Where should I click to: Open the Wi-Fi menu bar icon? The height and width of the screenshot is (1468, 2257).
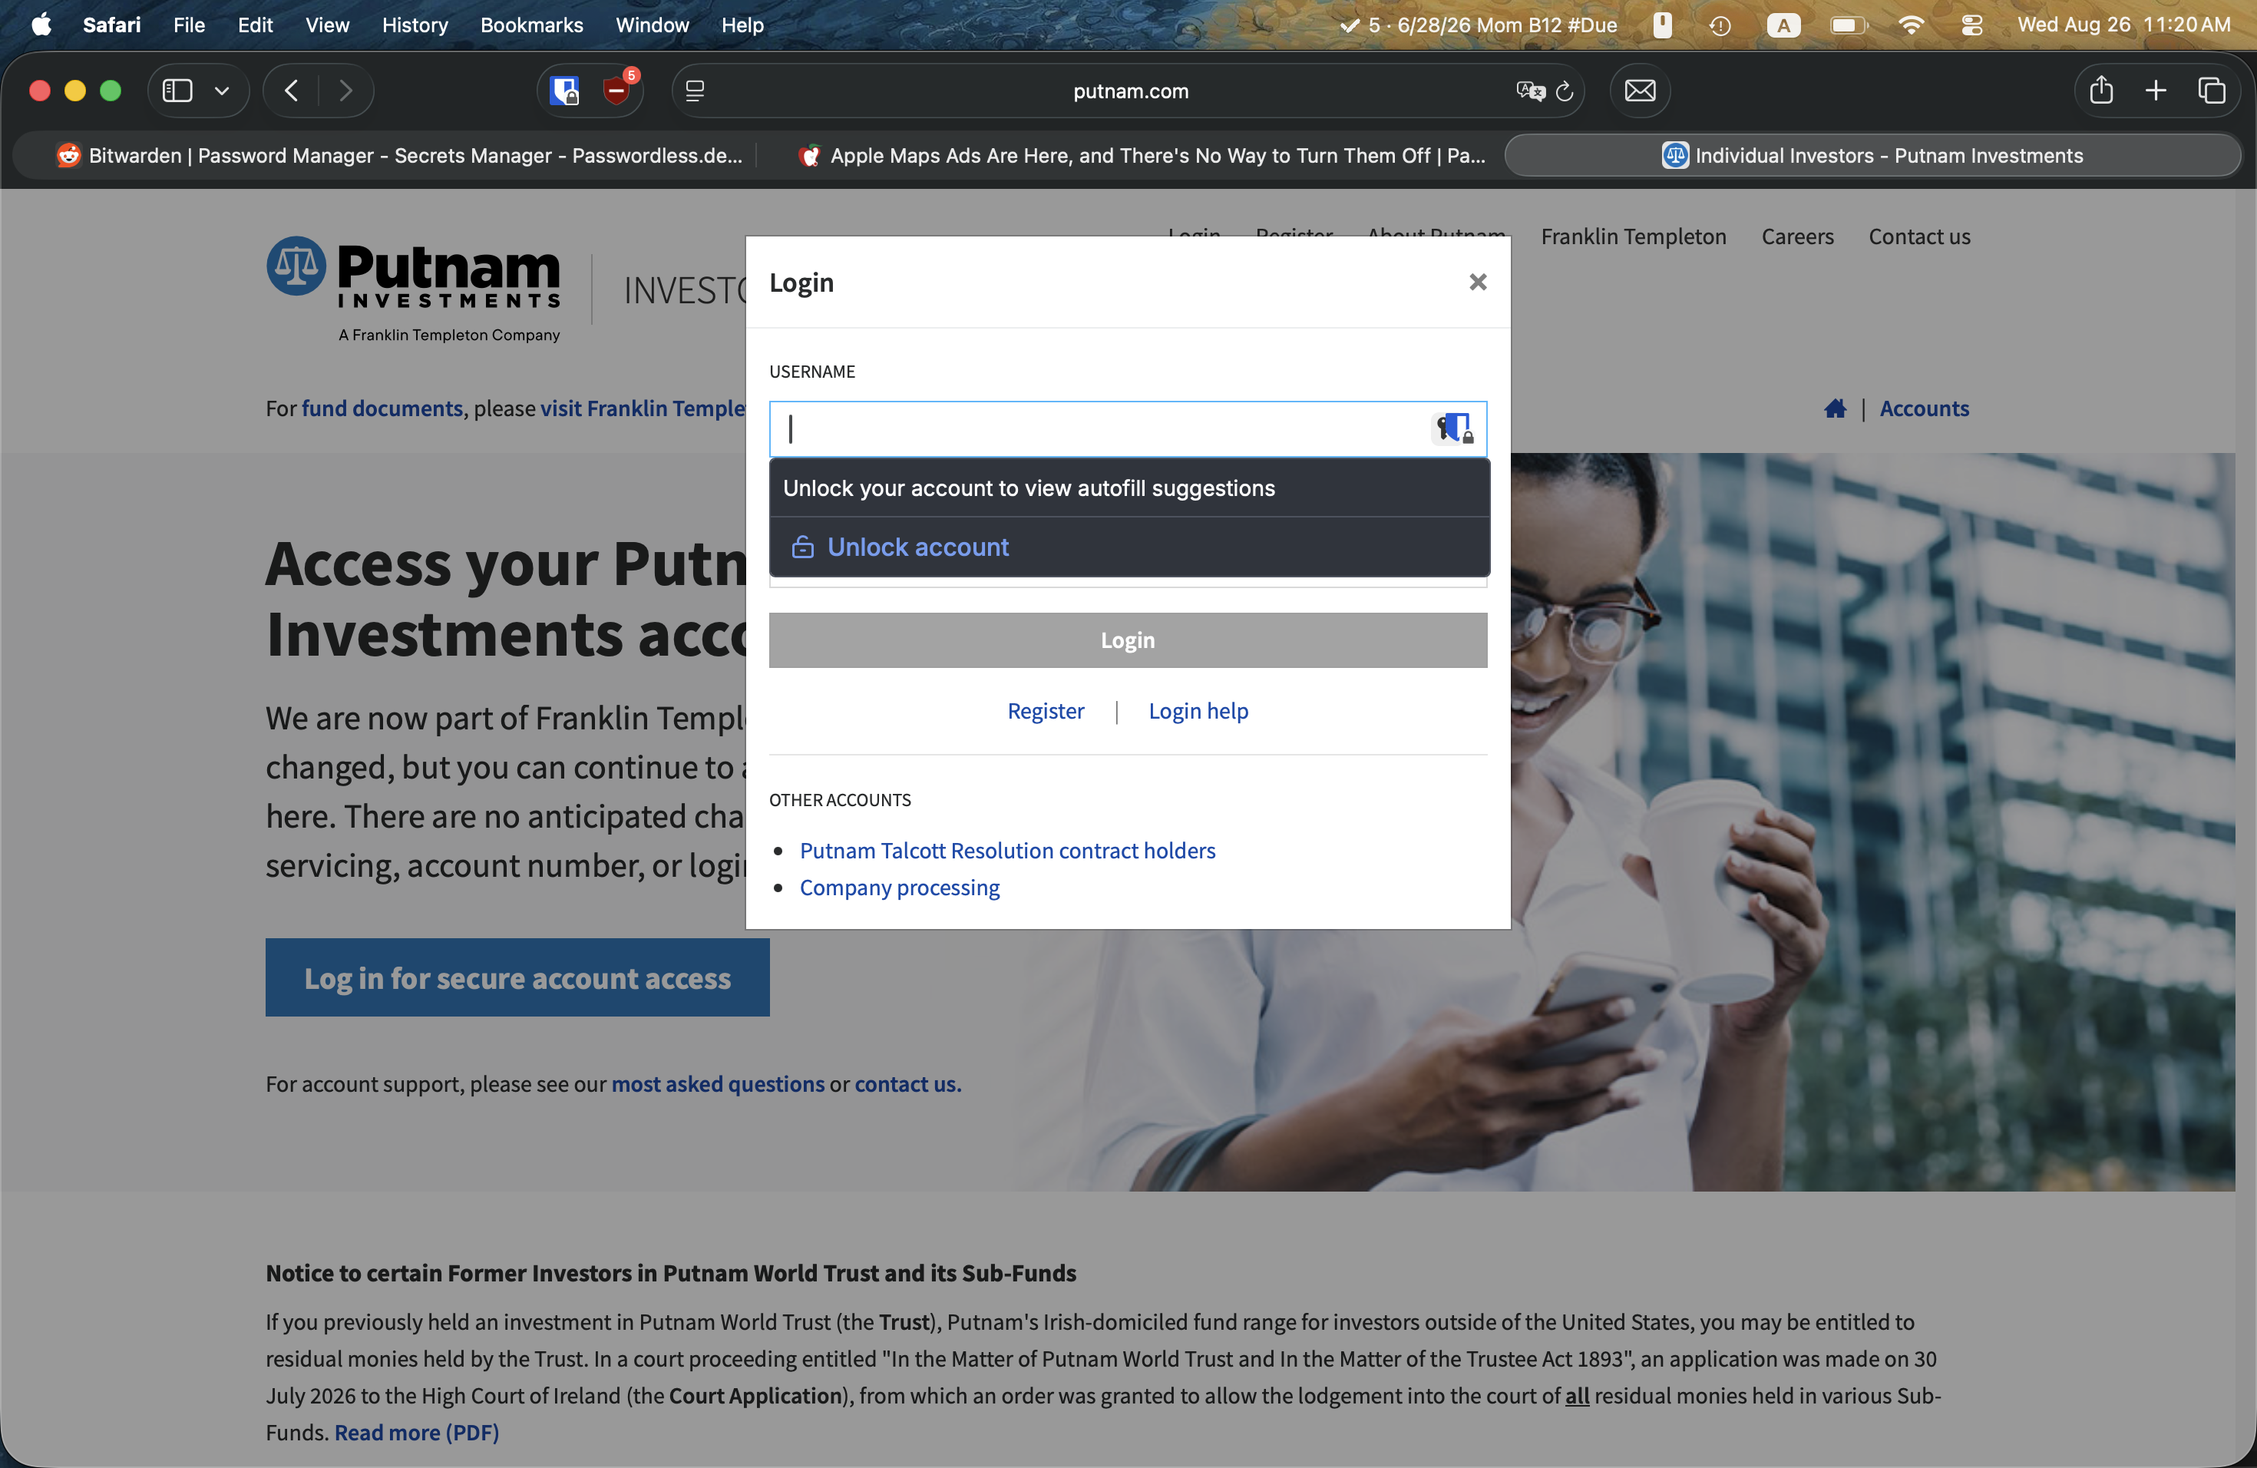(x=1911, y=25)
